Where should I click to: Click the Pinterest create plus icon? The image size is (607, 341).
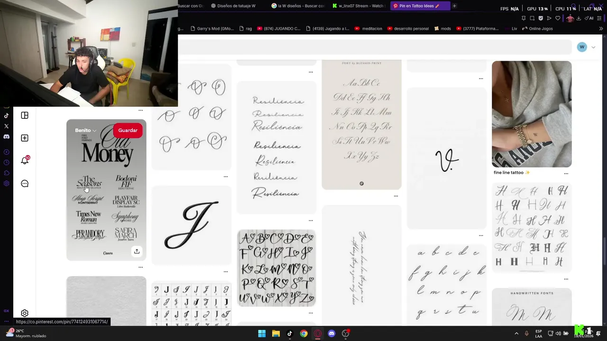tap(25, 138)
